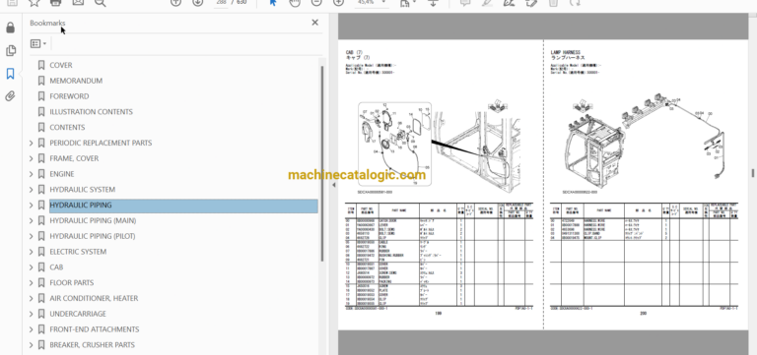Expand the CAB bookmark chevron
Viewport: 757px width, 355px height.
[x=32, y=266]
